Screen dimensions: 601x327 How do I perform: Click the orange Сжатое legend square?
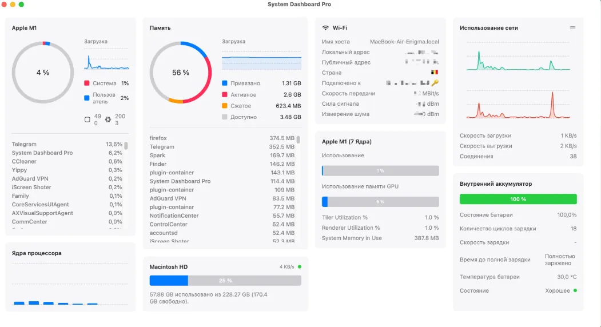click(225, 106)
